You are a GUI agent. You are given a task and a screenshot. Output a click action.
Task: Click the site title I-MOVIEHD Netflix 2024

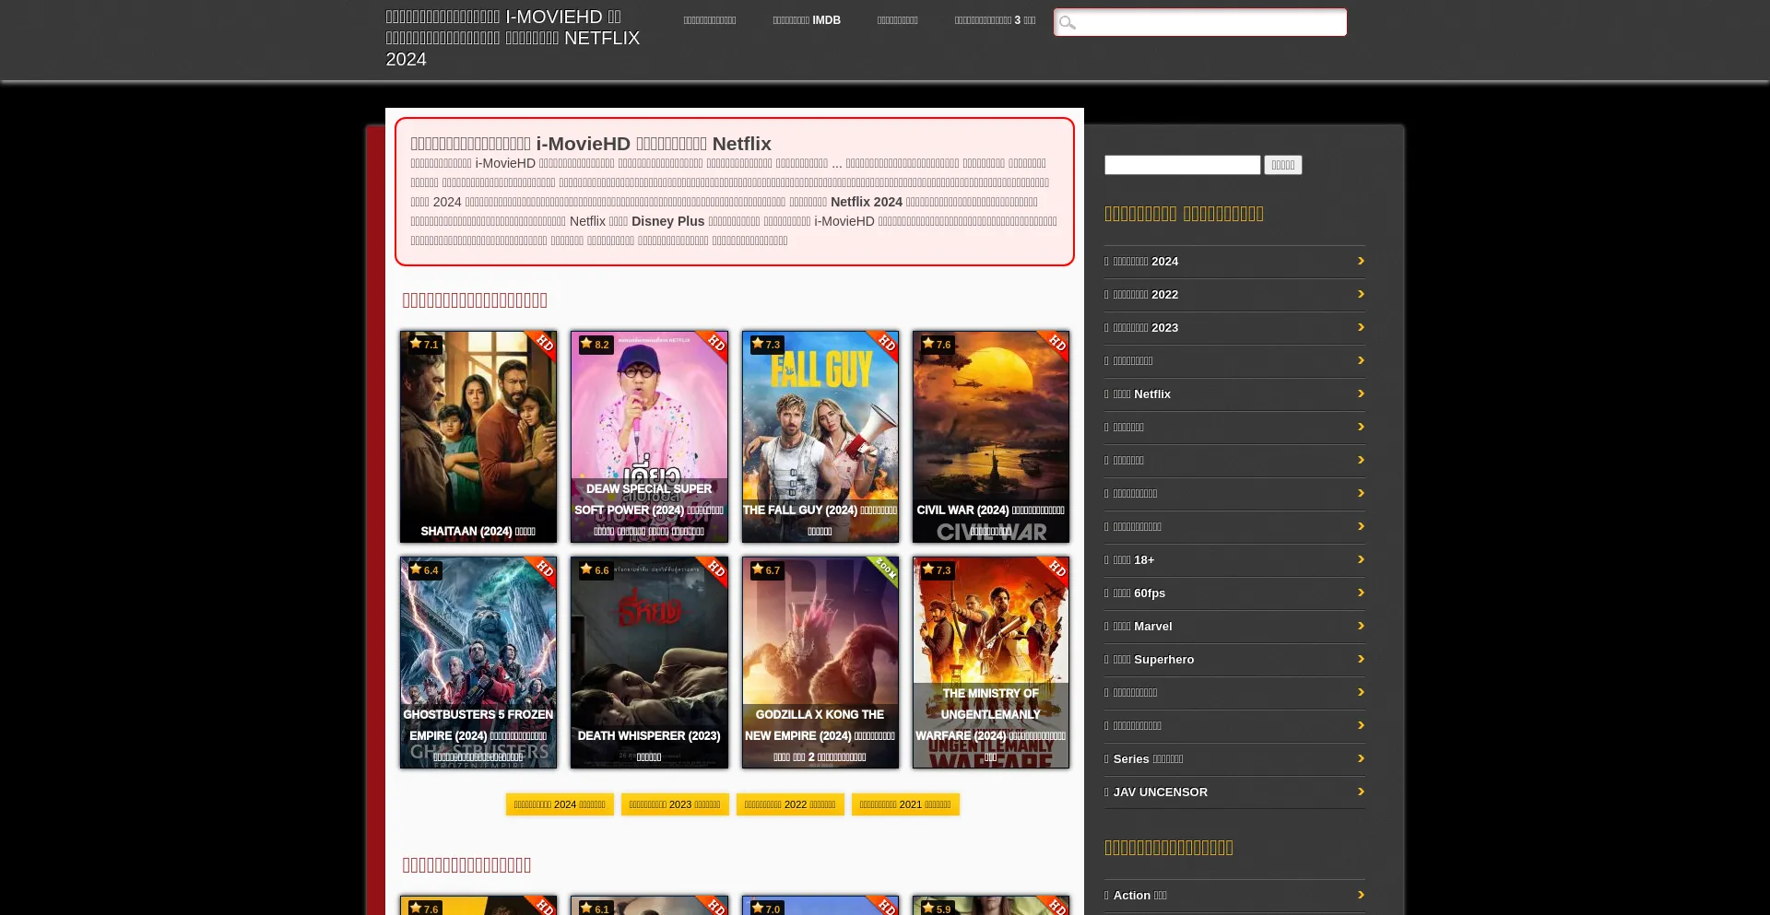[513, 38]
